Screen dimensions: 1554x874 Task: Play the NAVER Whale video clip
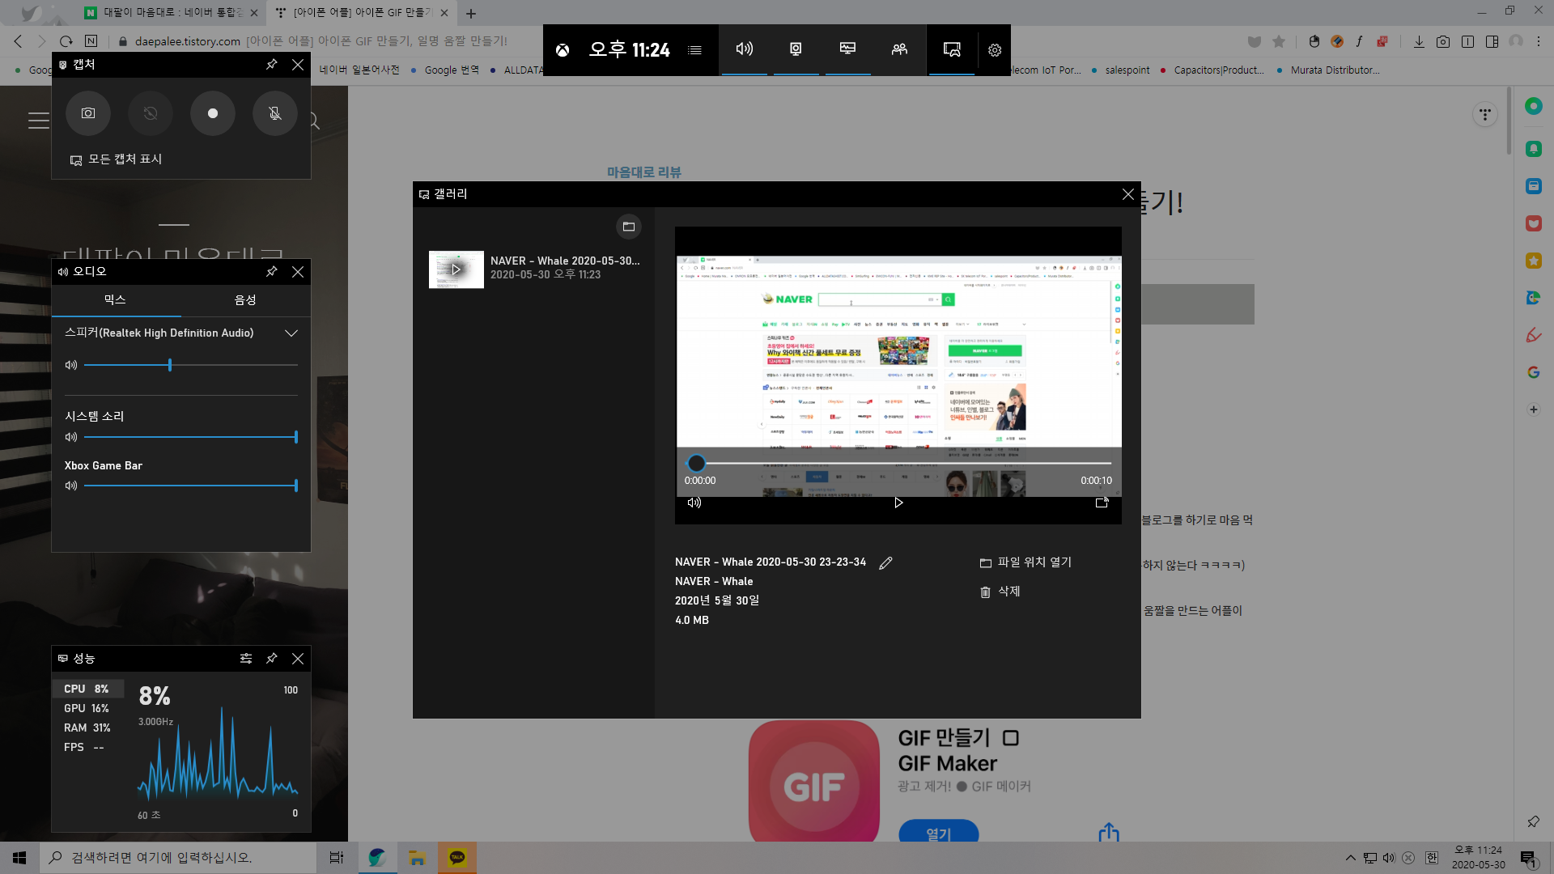[898, 503]
